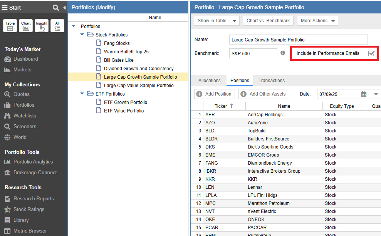Select the AER ticker cell
The width and height of the screenshot is (381, 236).
point(224,115)
